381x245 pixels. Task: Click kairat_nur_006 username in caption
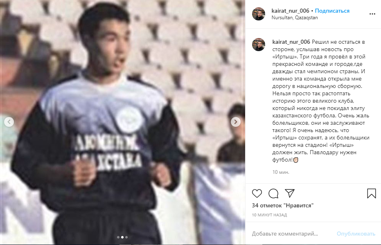pyautogui.click(x=291, y=42)
